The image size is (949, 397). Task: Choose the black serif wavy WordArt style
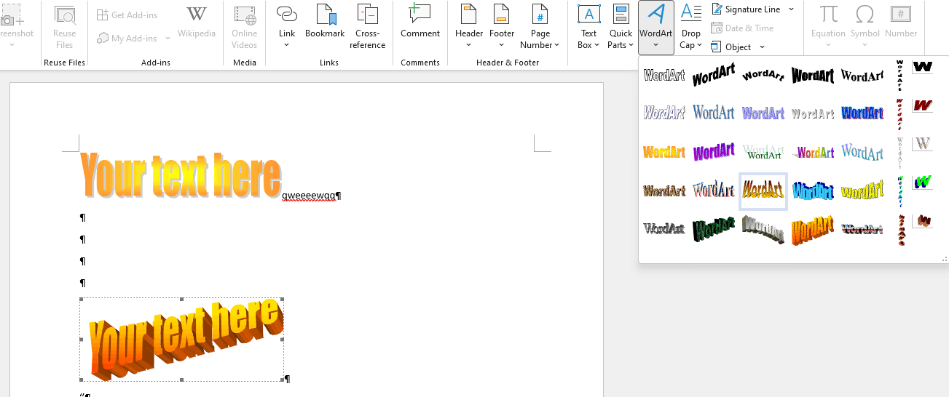[x=862, y=75]
